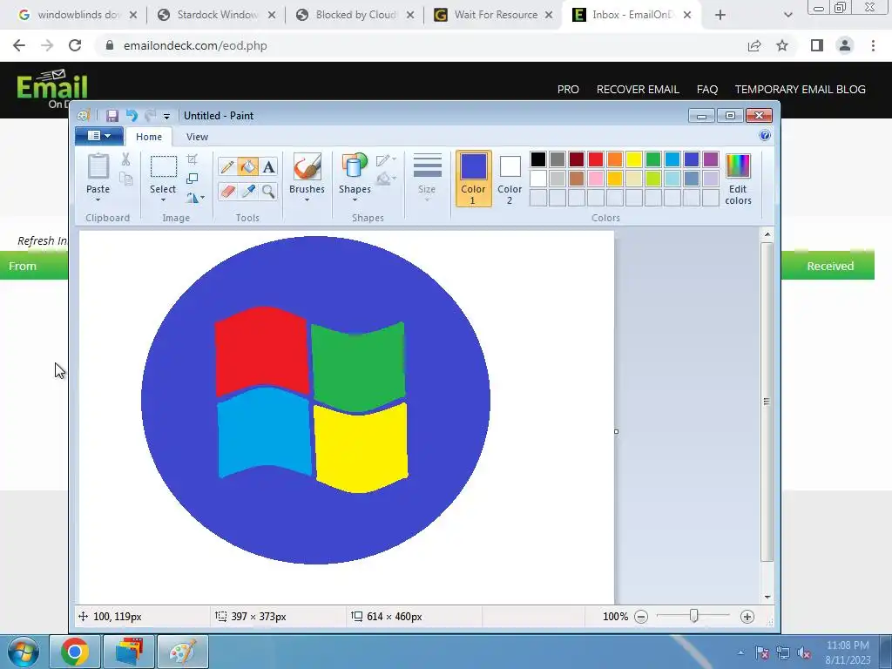Open TEMPORARY EMAIL BLOG link
The height and width of the screenshot is (669, 892).
(801, 90)
